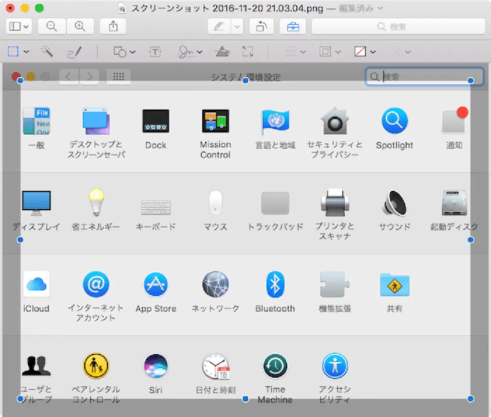Click the Preview toolbar search field

click(x=398, y=27)
